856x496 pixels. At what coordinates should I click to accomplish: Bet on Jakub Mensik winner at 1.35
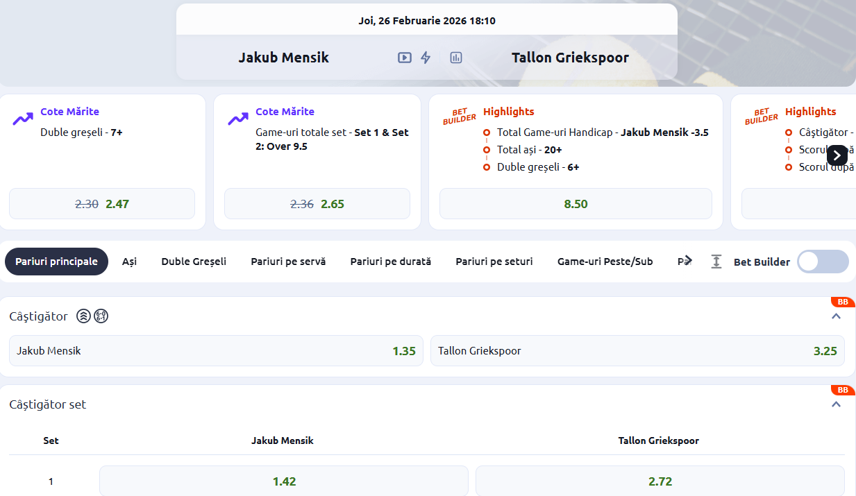pyautogui.click(x=216, y=351)
